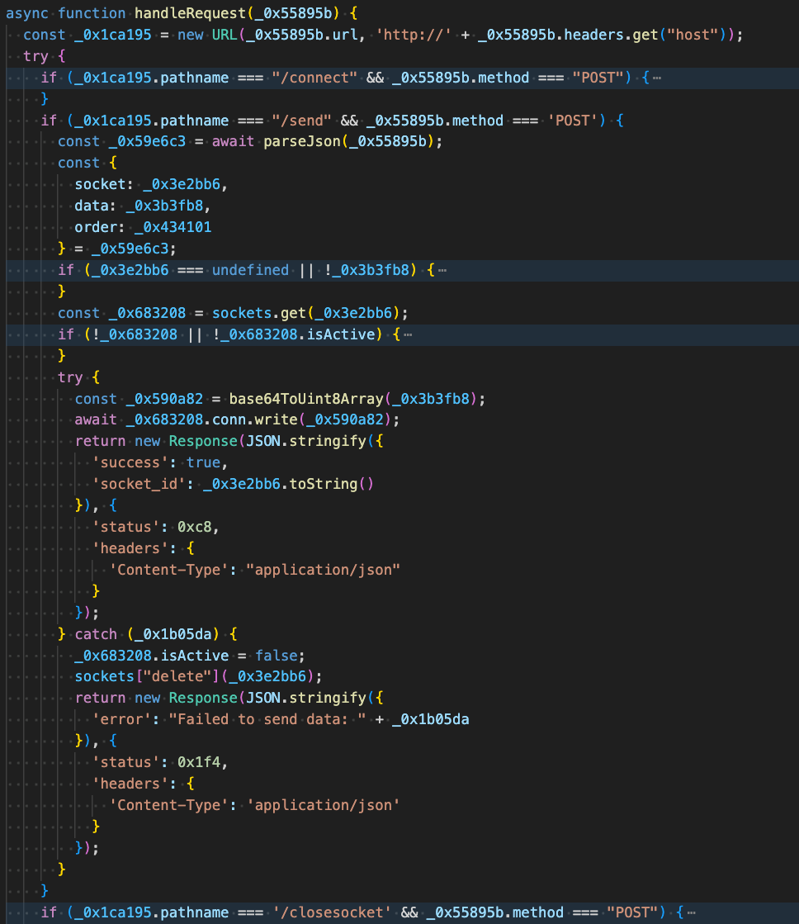Click the true literal value
Screen dimensions: 799x924
tap(203, 462)
